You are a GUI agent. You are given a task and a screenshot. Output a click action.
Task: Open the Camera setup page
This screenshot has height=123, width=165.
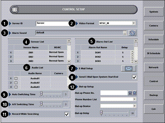(154, 26)
